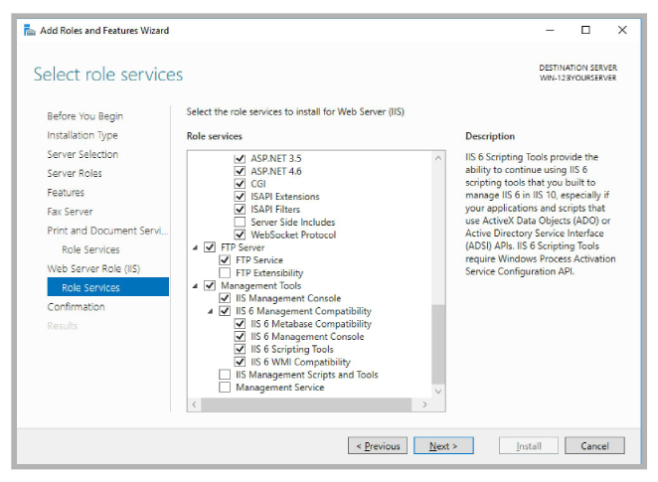Image resolution: width=658 pixels, height=482 pixels.
Task: Click the vertical scrollbar thumb in role services
Action: [438, 344]
